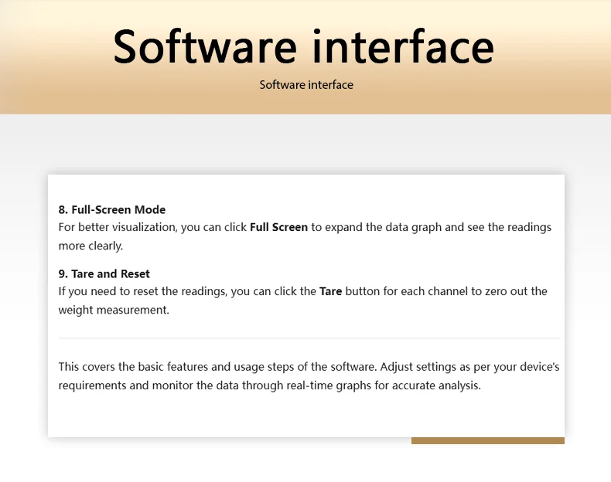Select the '8. Full-Screen Mode' heading
The height and width of the screenshot is (482, 611).
tap(112, 209)
